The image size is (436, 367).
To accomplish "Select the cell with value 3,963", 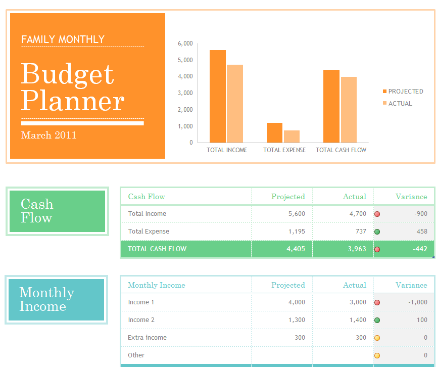I will pyautogui.click(x=343, y=249).
